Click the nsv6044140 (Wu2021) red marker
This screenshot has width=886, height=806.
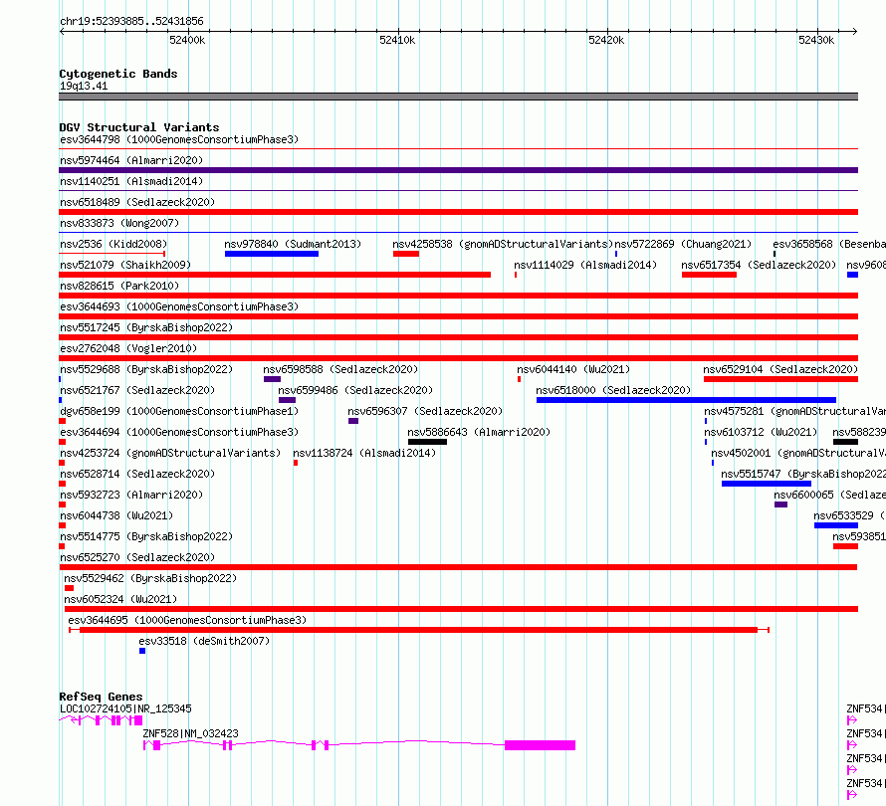(x=519, y=379)
